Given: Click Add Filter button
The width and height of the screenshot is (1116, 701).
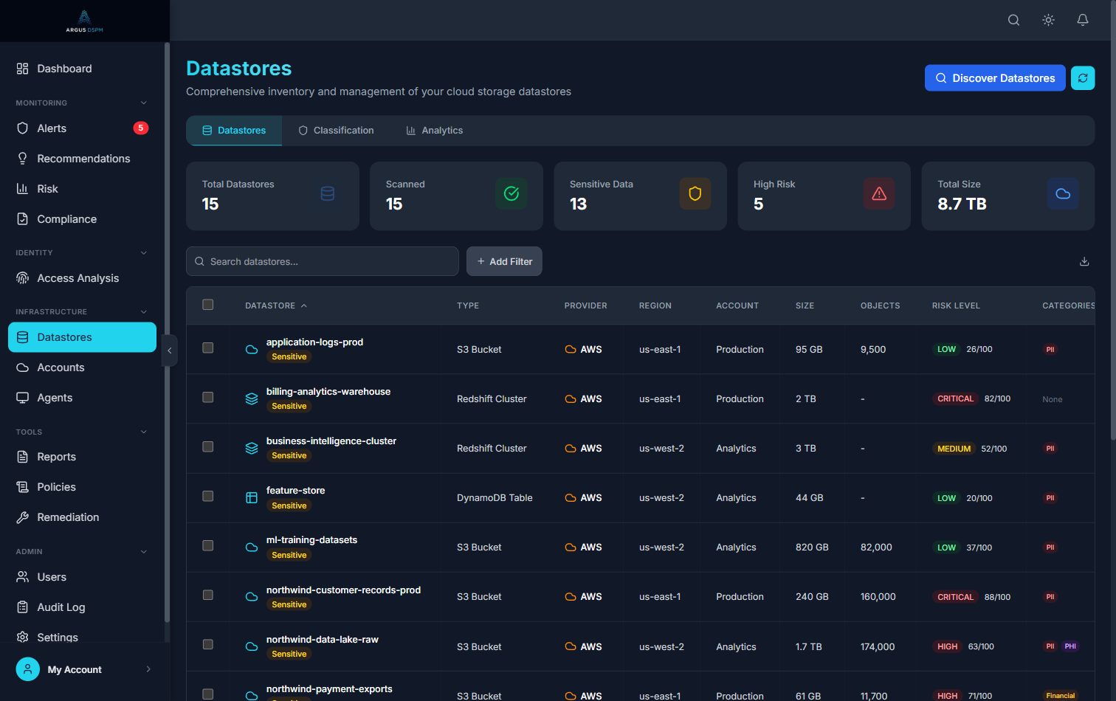Looking at the screenshot, I should 504,261.
